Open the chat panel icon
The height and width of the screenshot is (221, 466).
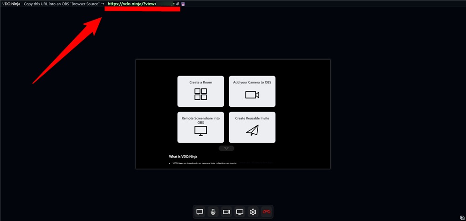200,212
